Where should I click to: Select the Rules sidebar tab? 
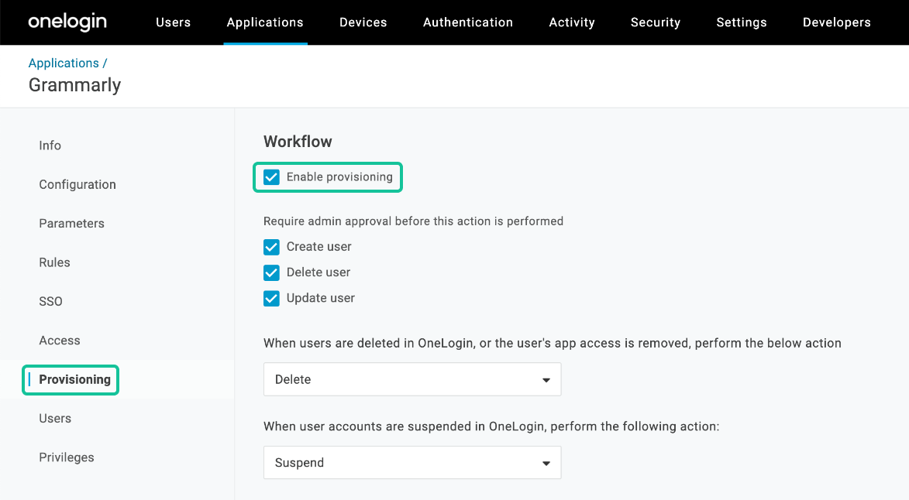54,262
